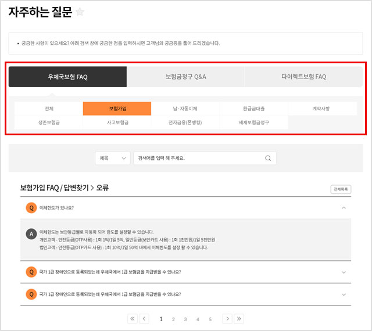The width and height of the screenshot is (372, 331).
Task: Open the question 이체한도가 있나요?
Action: tap(56, 208)
